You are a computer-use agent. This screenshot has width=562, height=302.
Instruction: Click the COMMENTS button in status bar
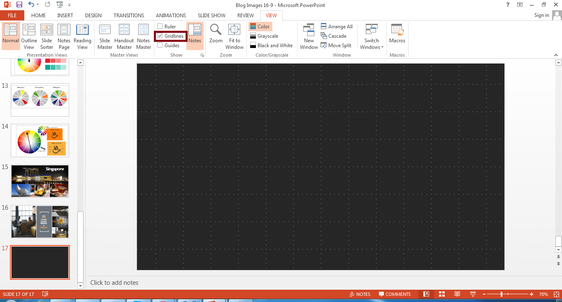tap(395, 294)
